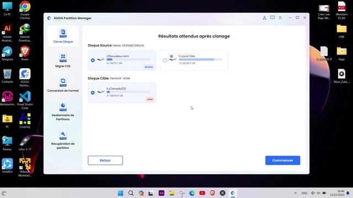Open File Explorer from taskbar

click(172, 193)
